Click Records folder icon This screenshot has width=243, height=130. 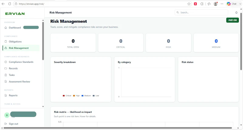(x=6, y=68)
